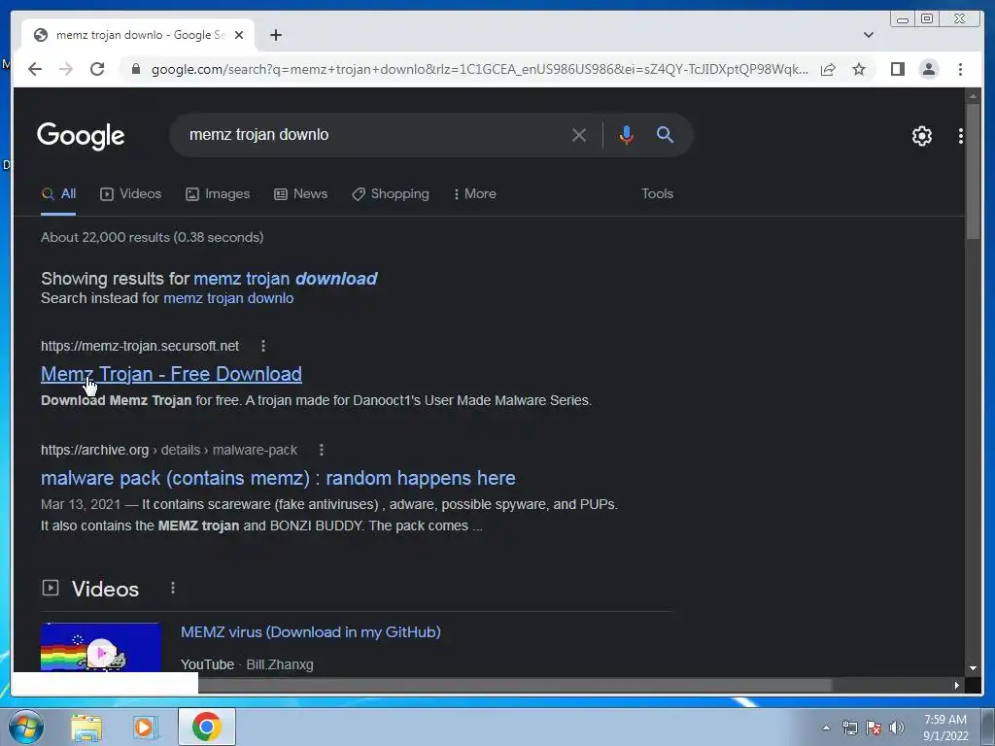Viewport: 995px width, 746px height.
Task: Click the Chrome taskbar icon
Action: (206, 727)
